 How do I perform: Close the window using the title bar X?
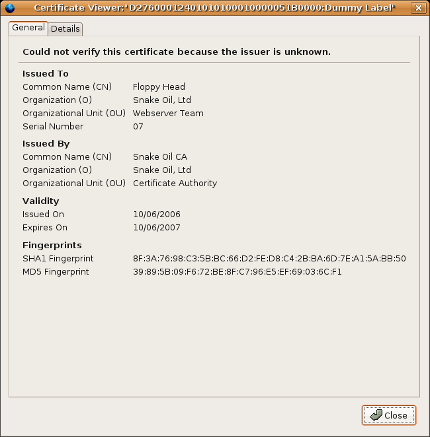tap(417, 8)
